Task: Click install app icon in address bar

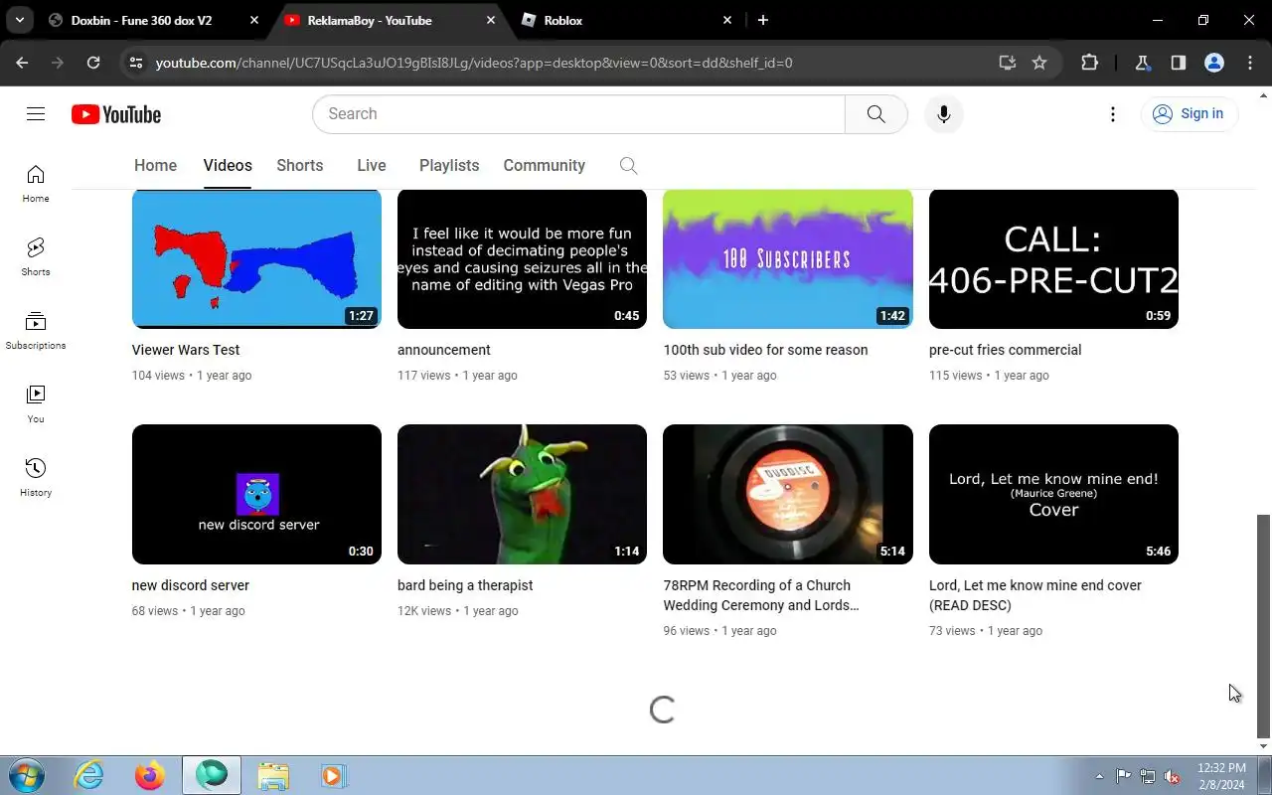Action: pos(1008,63)
